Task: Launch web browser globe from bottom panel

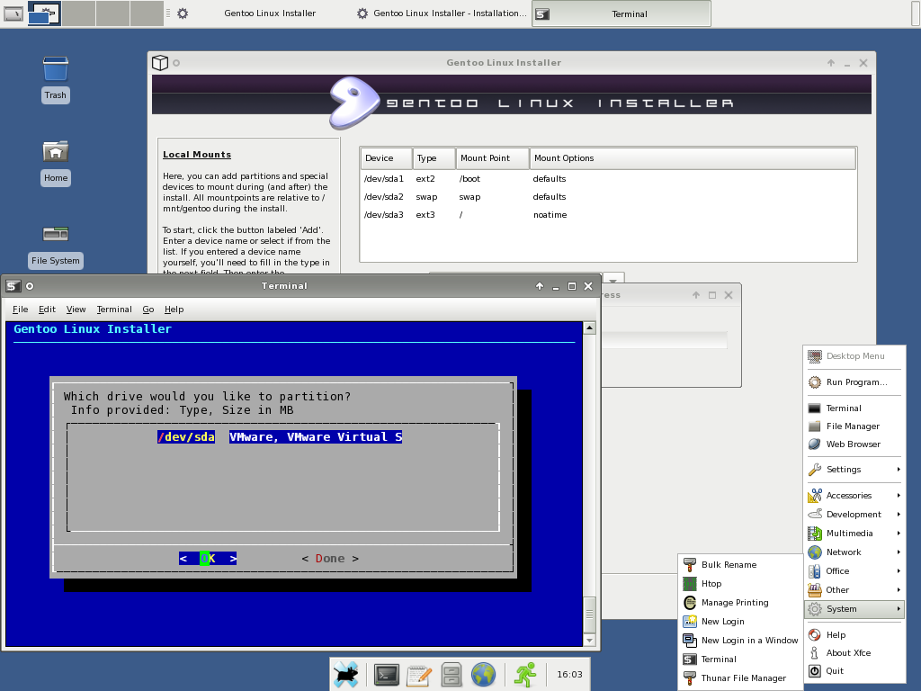Action: (x=483, y=675)
